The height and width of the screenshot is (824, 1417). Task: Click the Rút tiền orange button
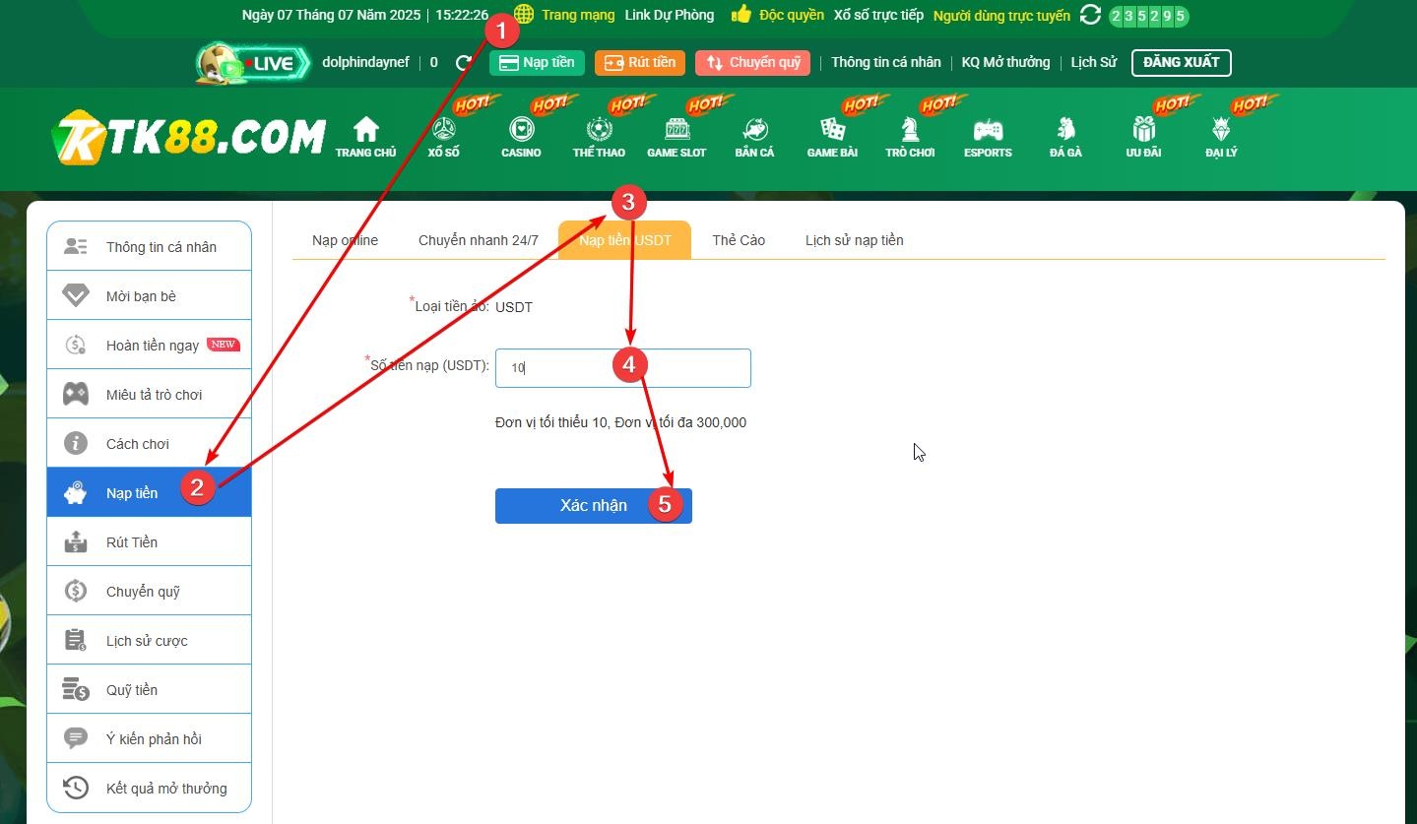640,63
